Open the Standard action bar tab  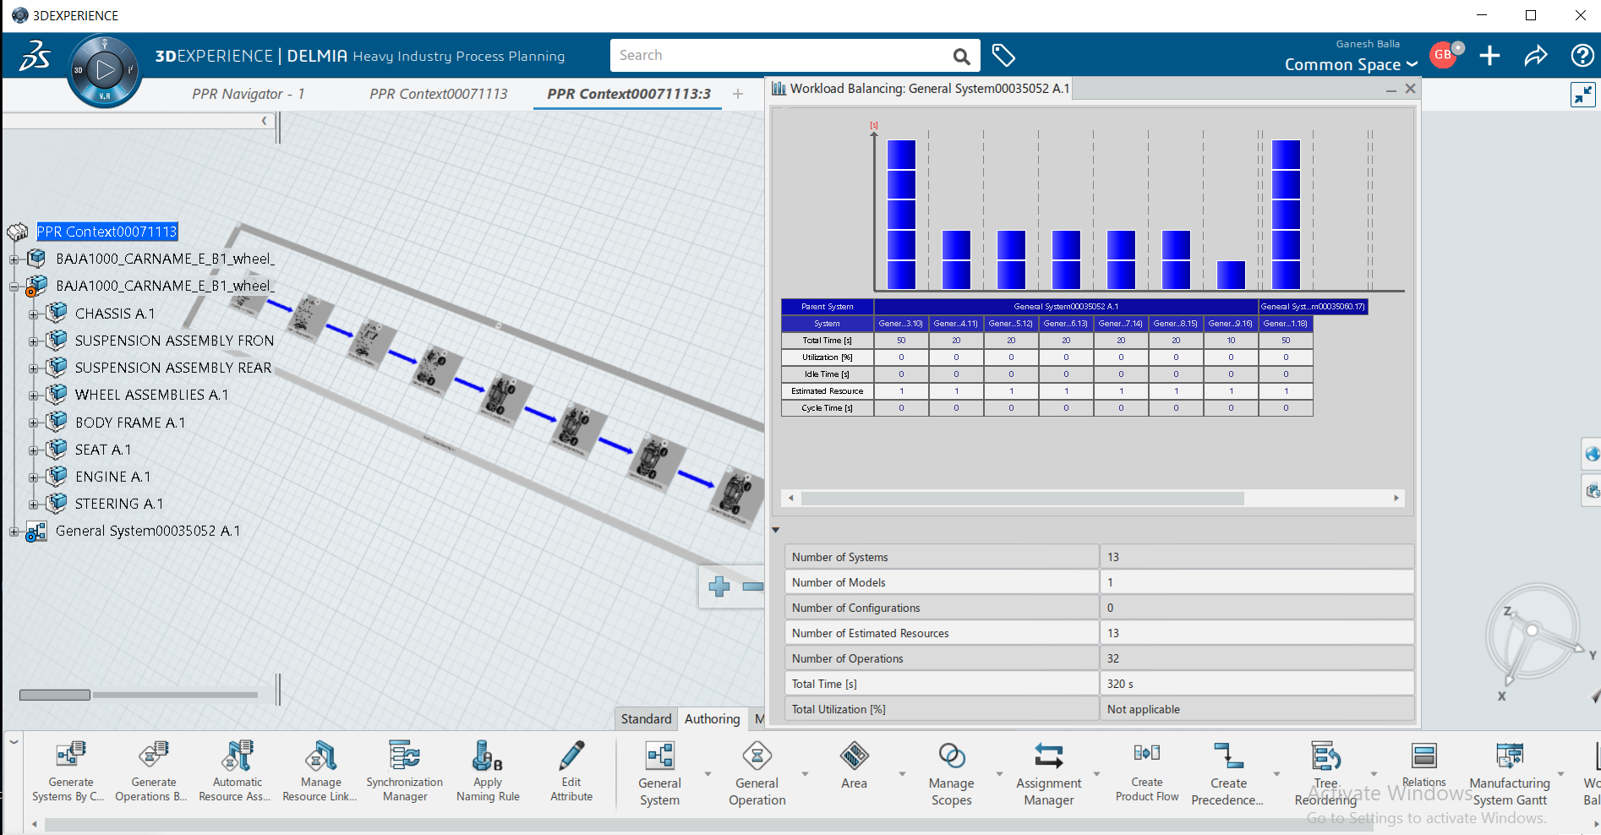coord(646,718)
